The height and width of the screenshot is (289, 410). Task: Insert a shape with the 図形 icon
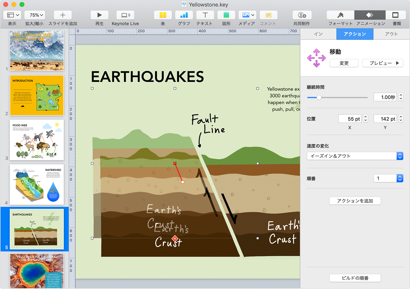click(226, 15)
